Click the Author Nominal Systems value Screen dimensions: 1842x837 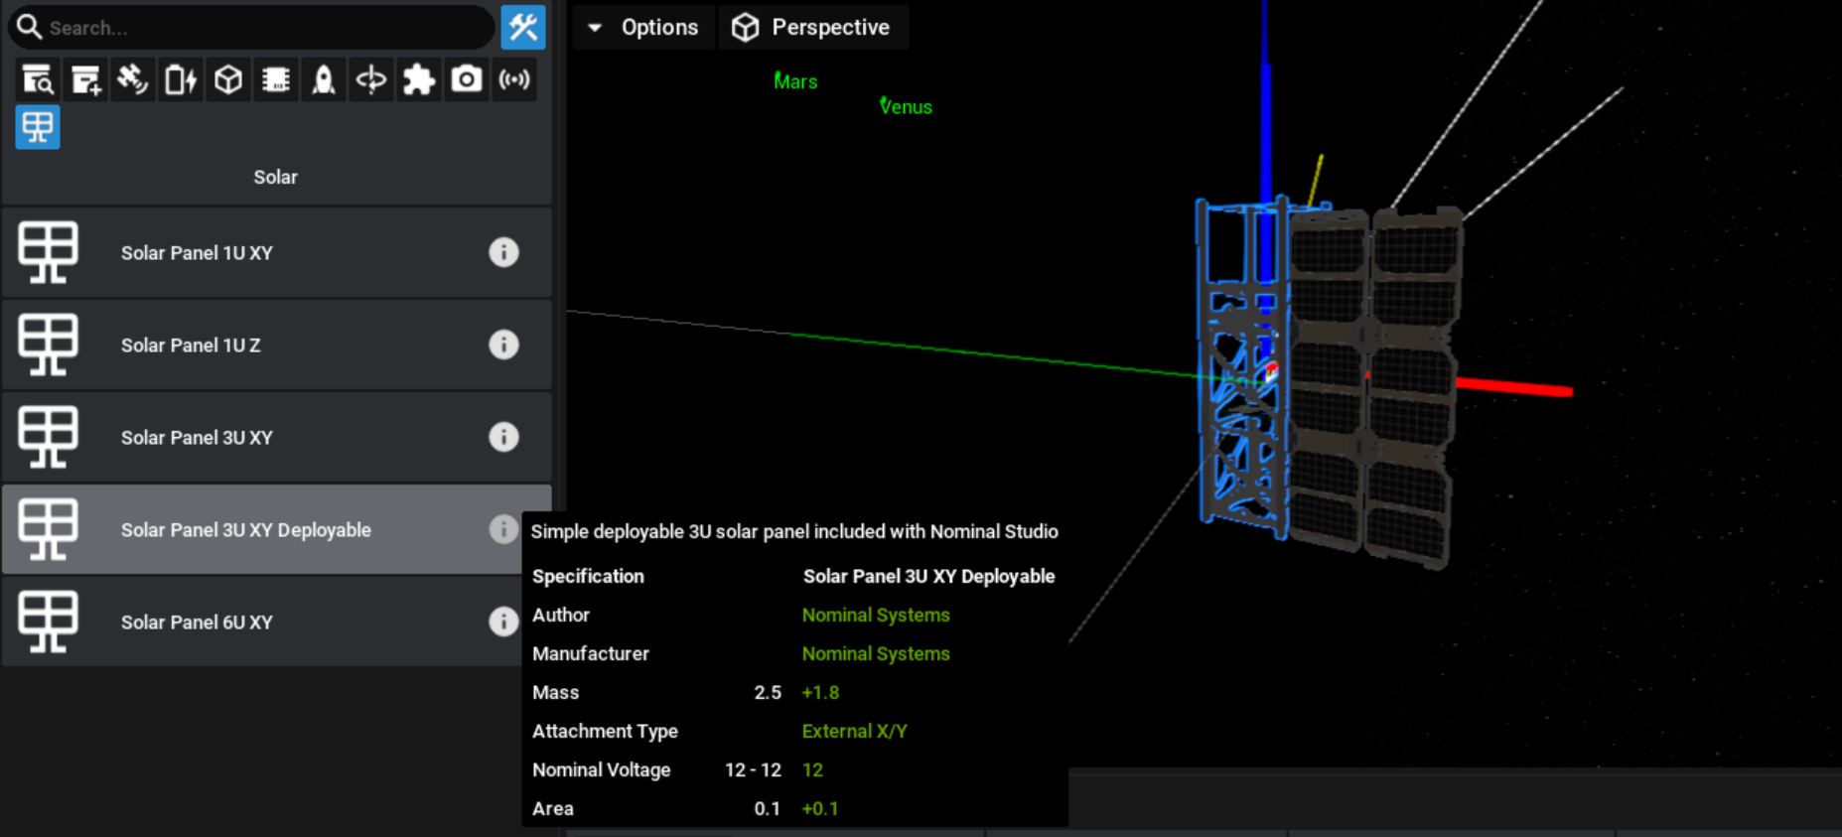coord(876,615)
